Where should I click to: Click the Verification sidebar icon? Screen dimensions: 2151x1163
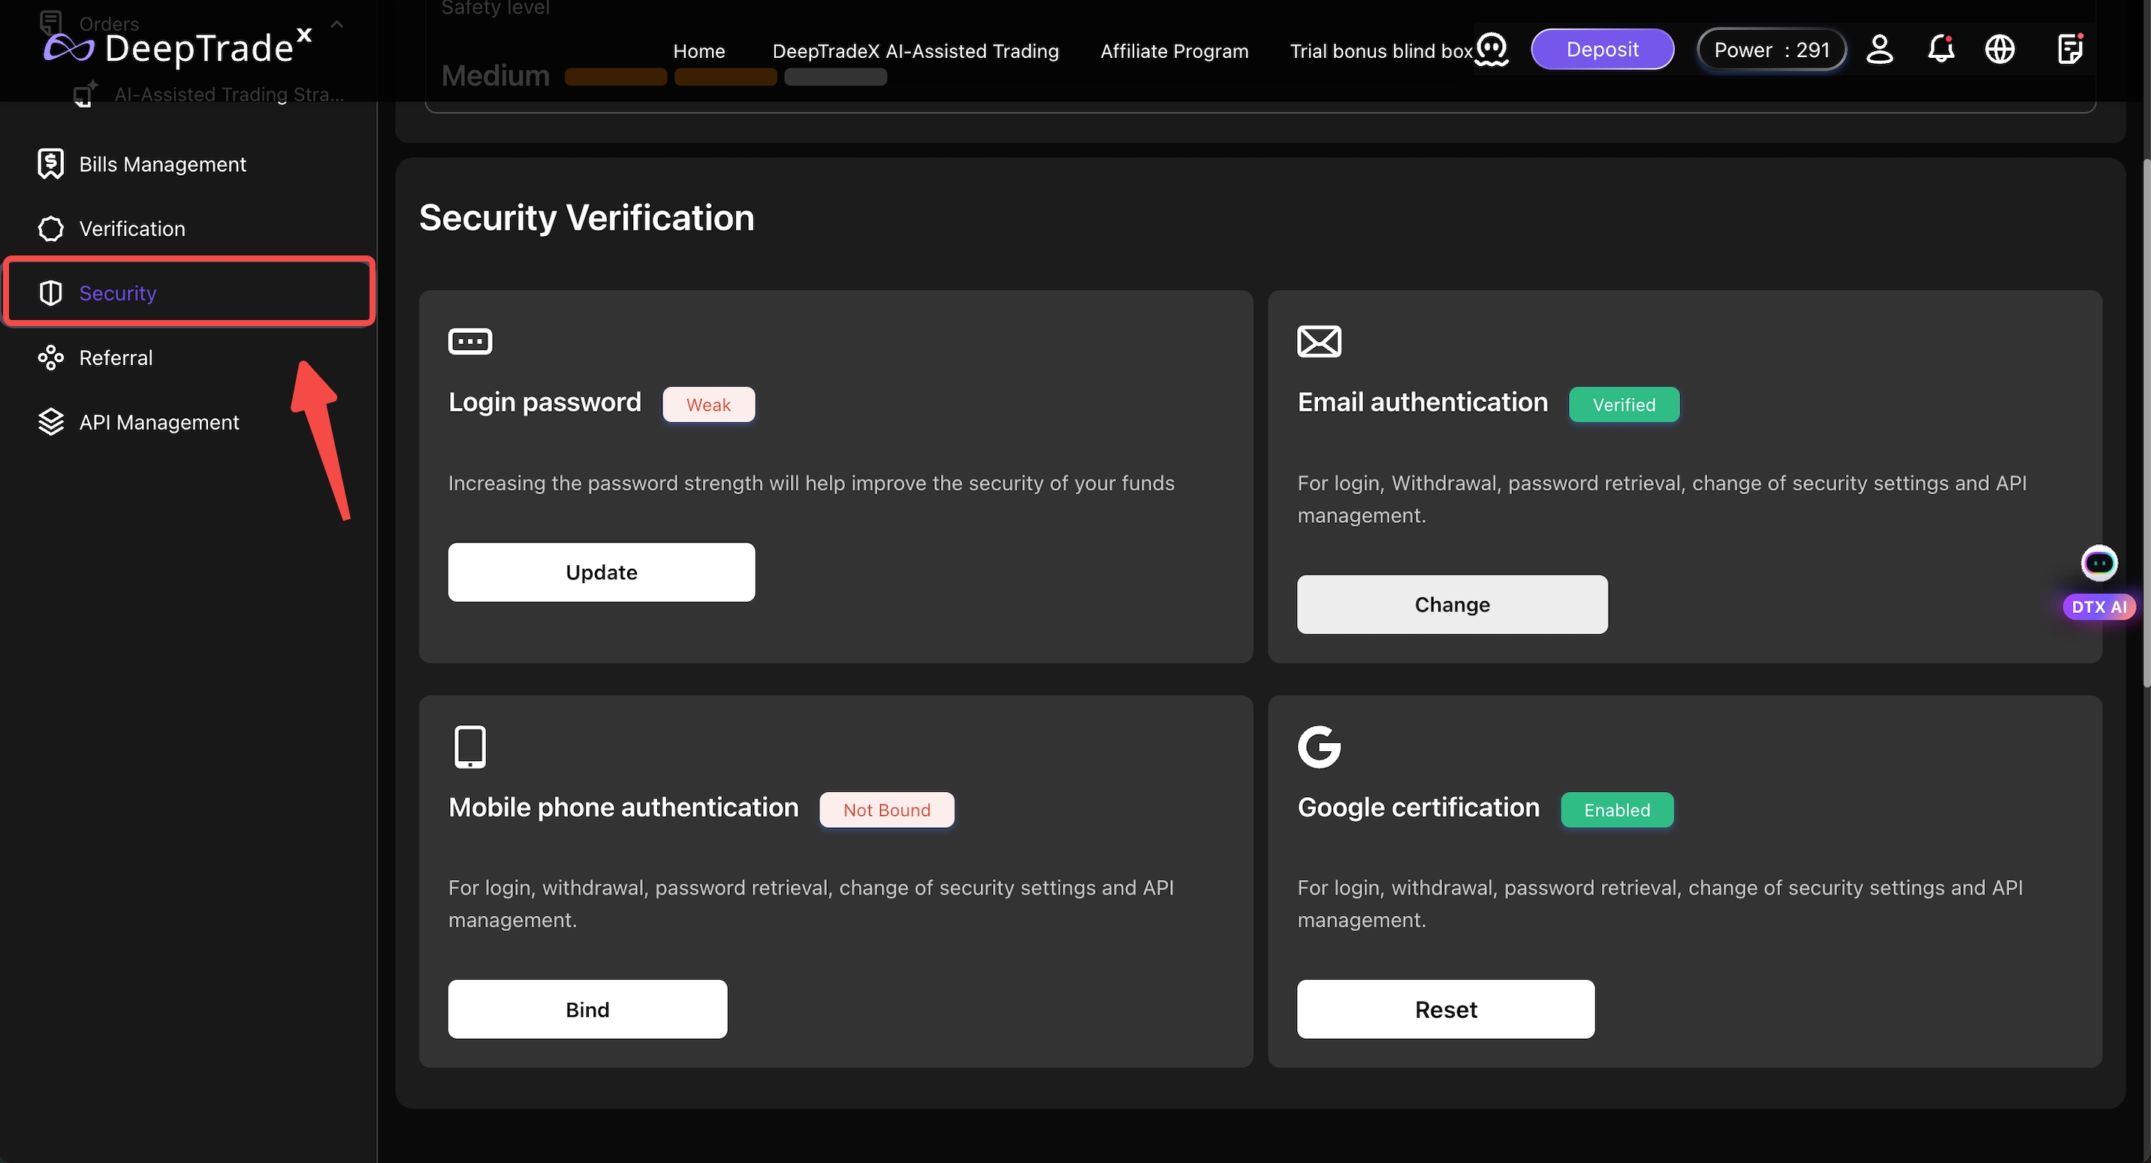[51, 229]
